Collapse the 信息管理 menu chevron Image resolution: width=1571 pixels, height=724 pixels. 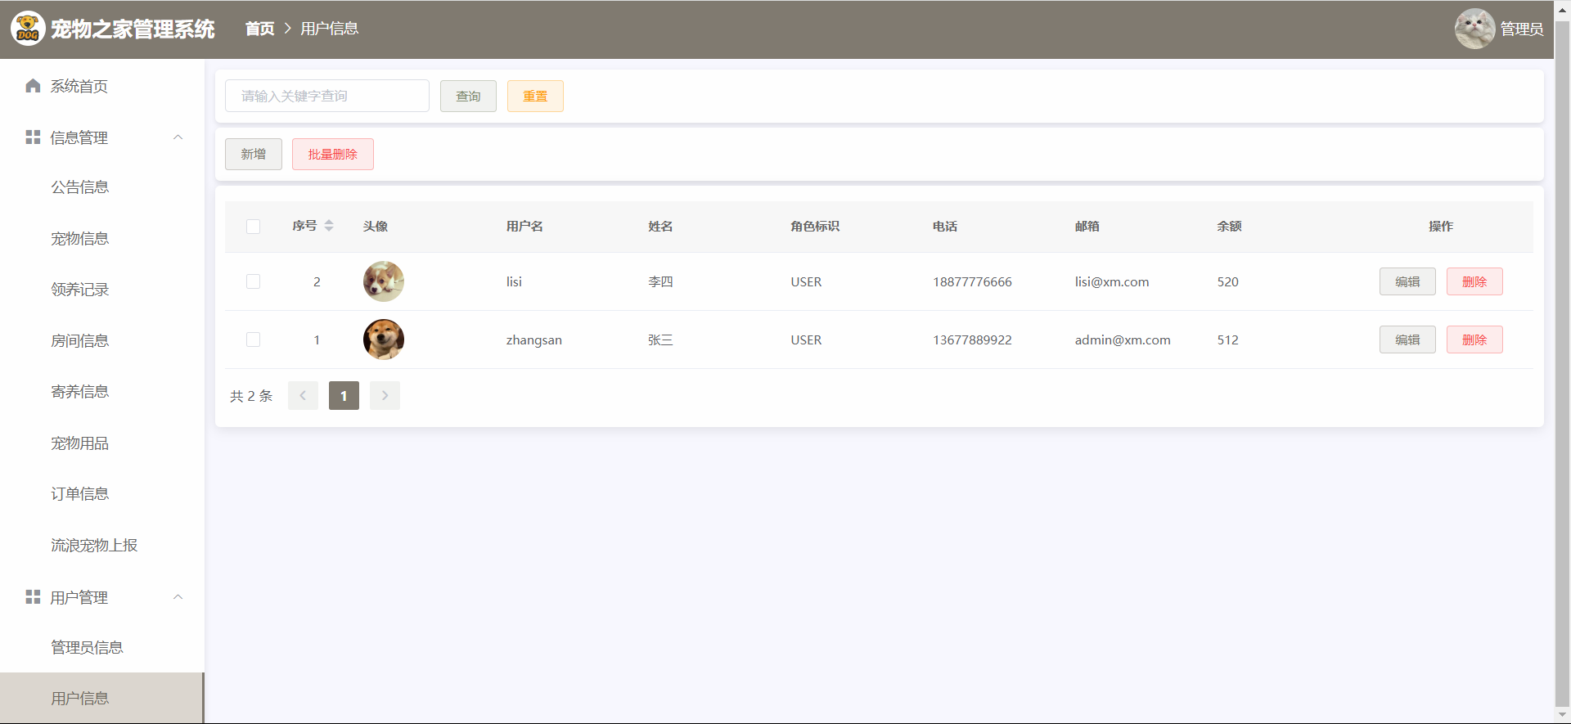(x=178, y=137)
